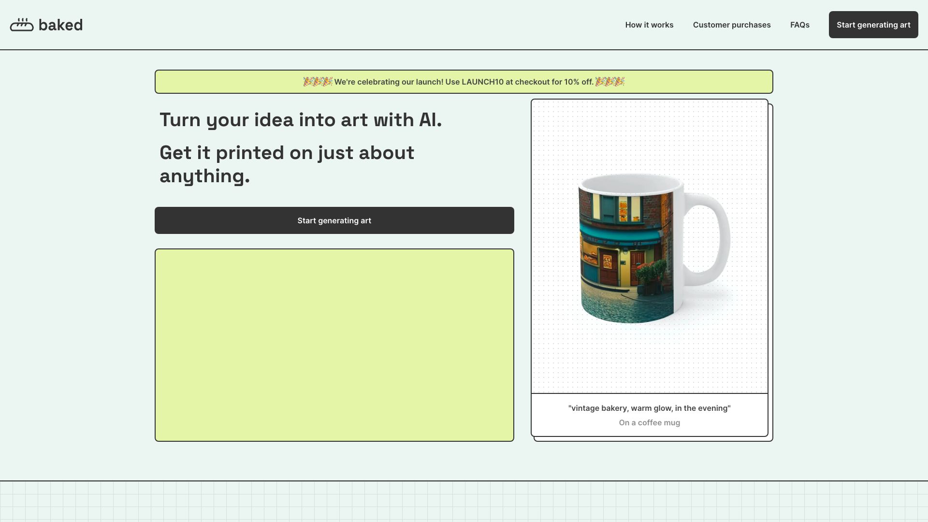Open the How it works section

649,25
